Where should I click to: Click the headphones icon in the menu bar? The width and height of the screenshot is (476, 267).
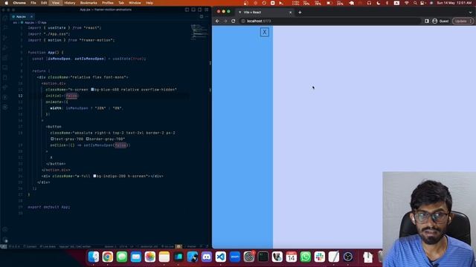pos(369,3)
